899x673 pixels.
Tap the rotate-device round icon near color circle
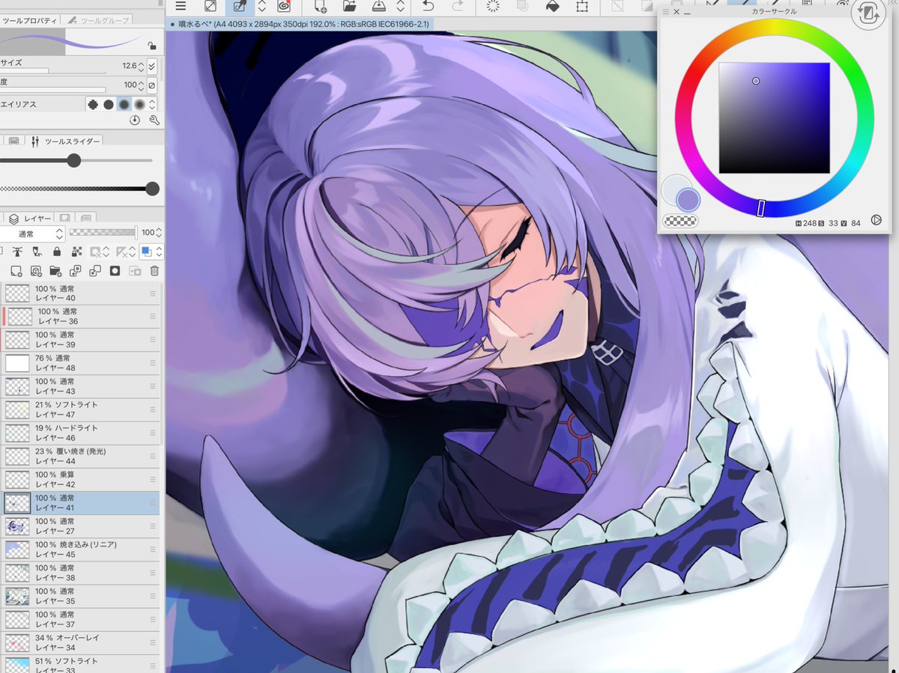pyautogui.click(x=870, y=13)
